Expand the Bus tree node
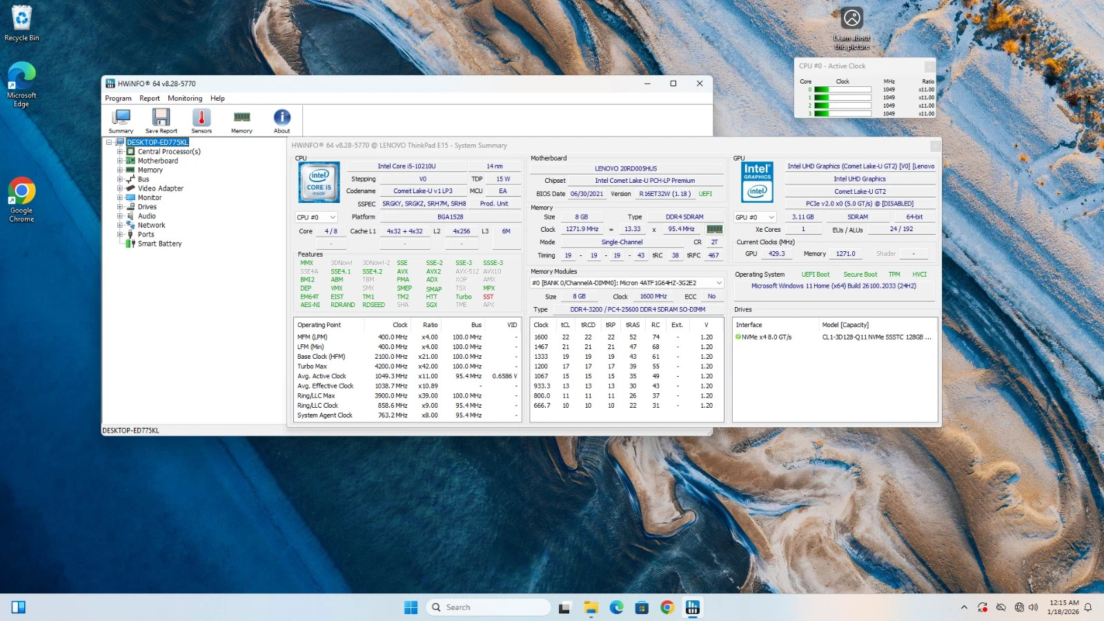The width and height of the screenshot is (1104, 621). tap(119, 179)
